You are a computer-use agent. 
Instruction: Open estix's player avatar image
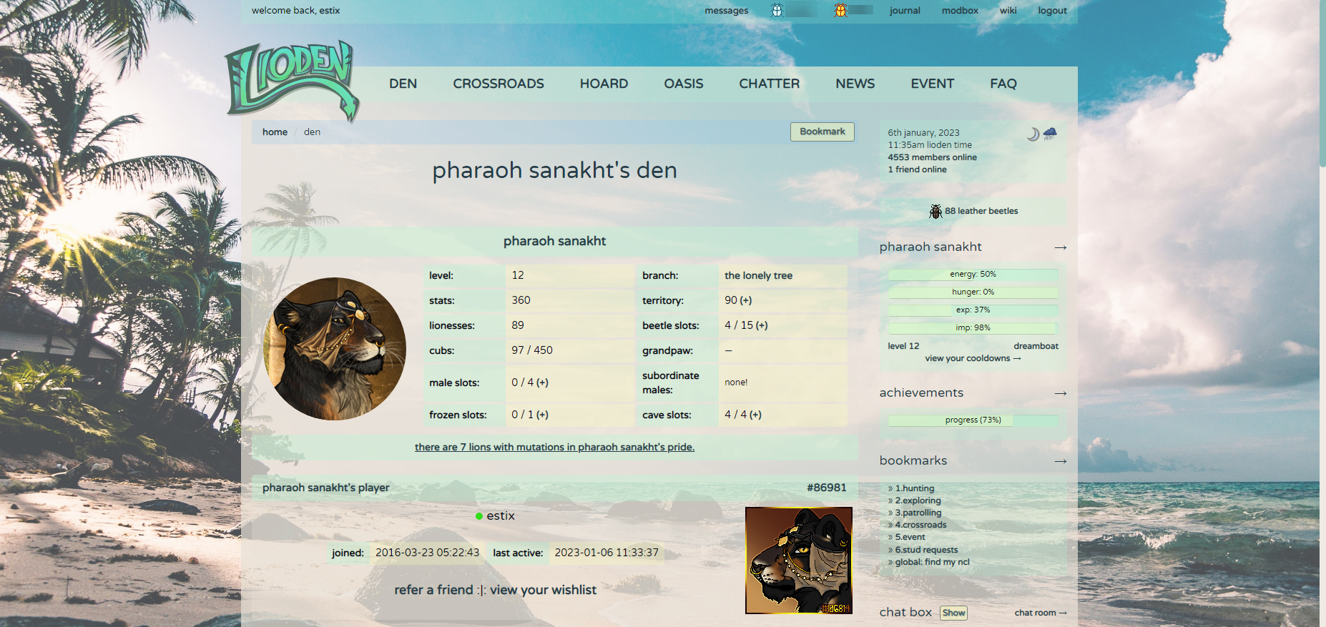click(799, 561)
